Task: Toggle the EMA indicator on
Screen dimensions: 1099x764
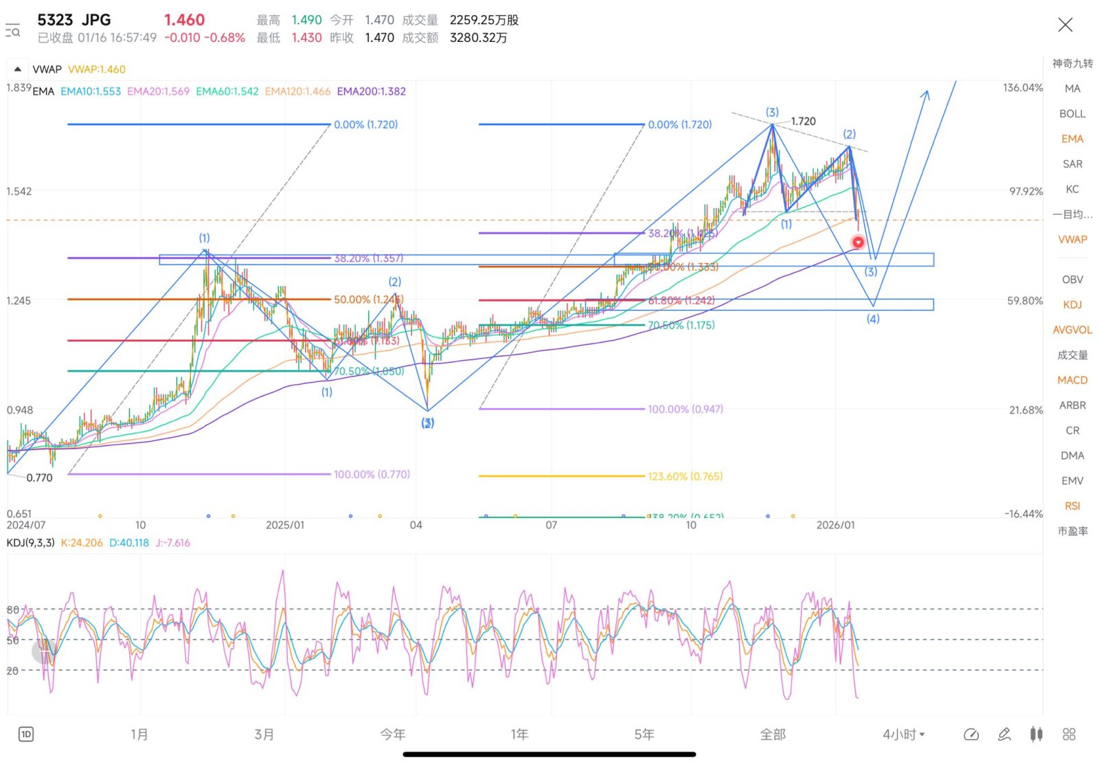Action: (1072, 139)
